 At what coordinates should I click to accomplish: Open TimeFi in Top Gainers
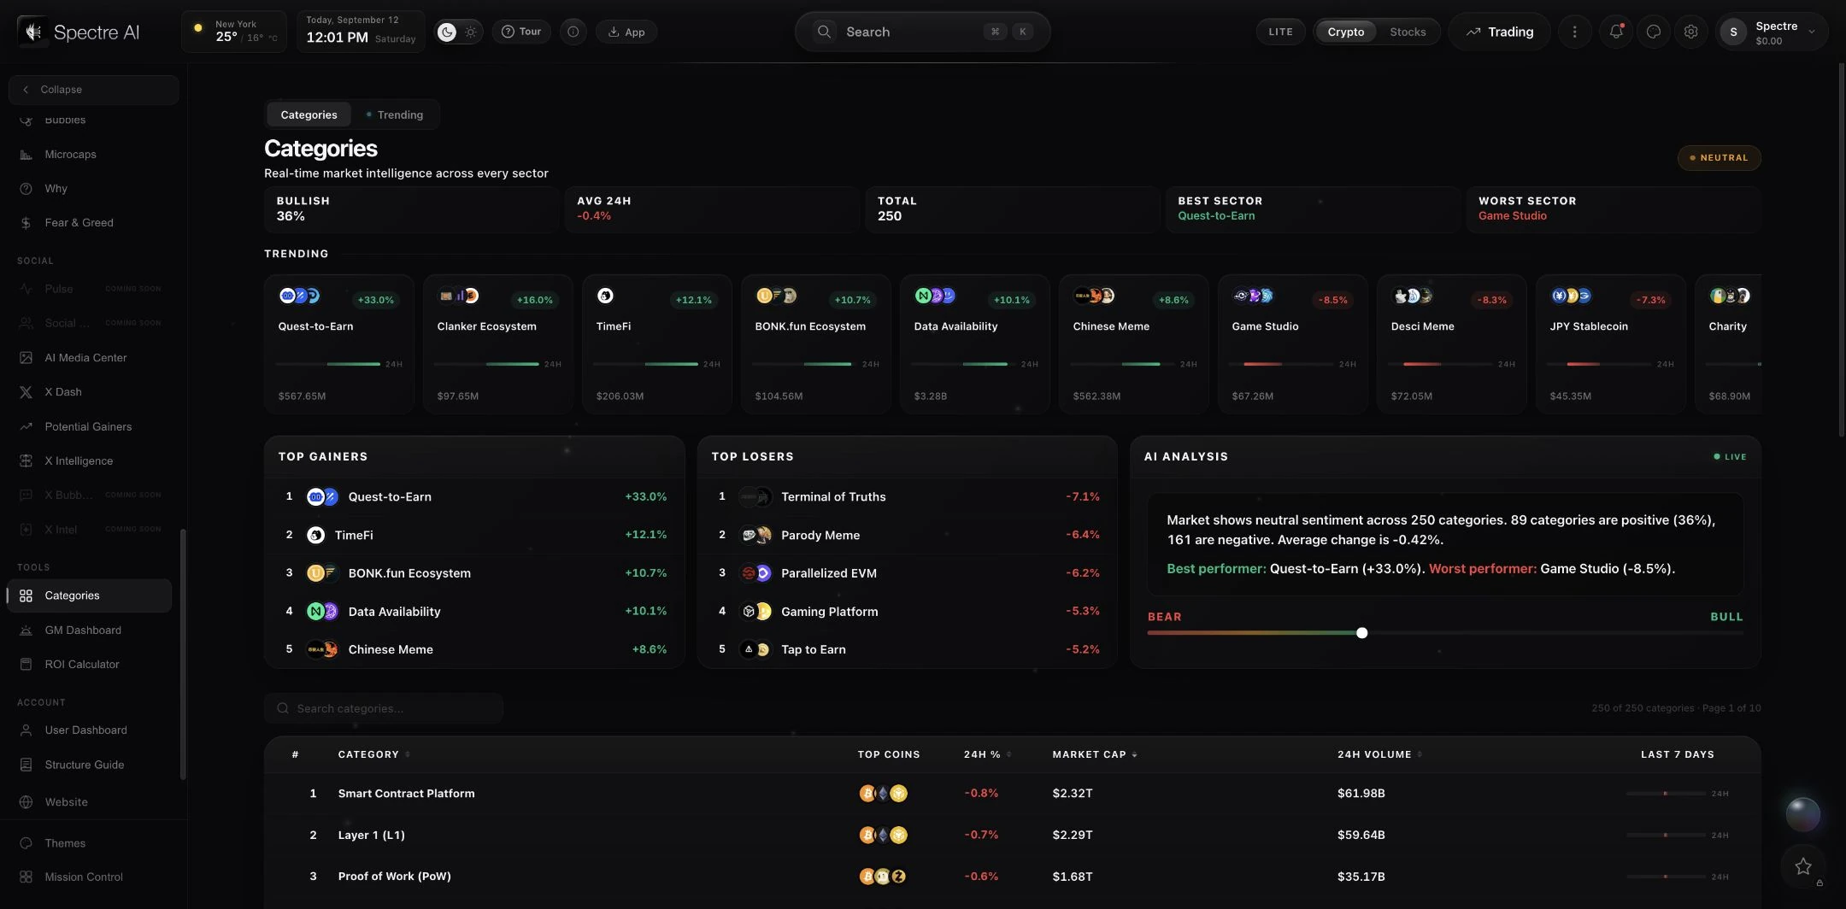tap(474, 535)
